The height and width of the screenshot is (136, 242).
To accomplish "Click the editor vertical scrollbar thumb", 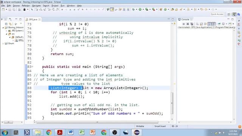I will click(x=172, y=103).
